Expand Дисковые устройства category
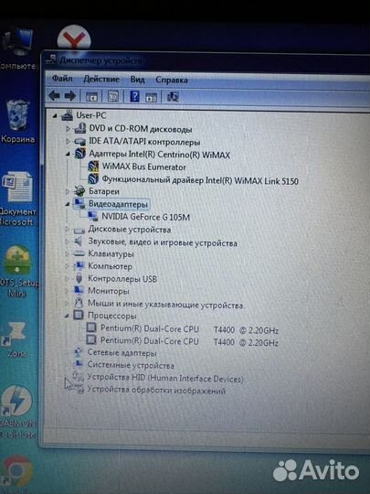The width and height of the screenshot is (370, 494). (x=67, y=230)
